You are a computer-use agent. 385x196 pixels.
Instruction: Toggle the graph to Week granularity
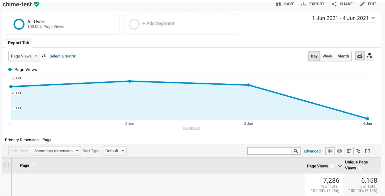click(327, 56)
